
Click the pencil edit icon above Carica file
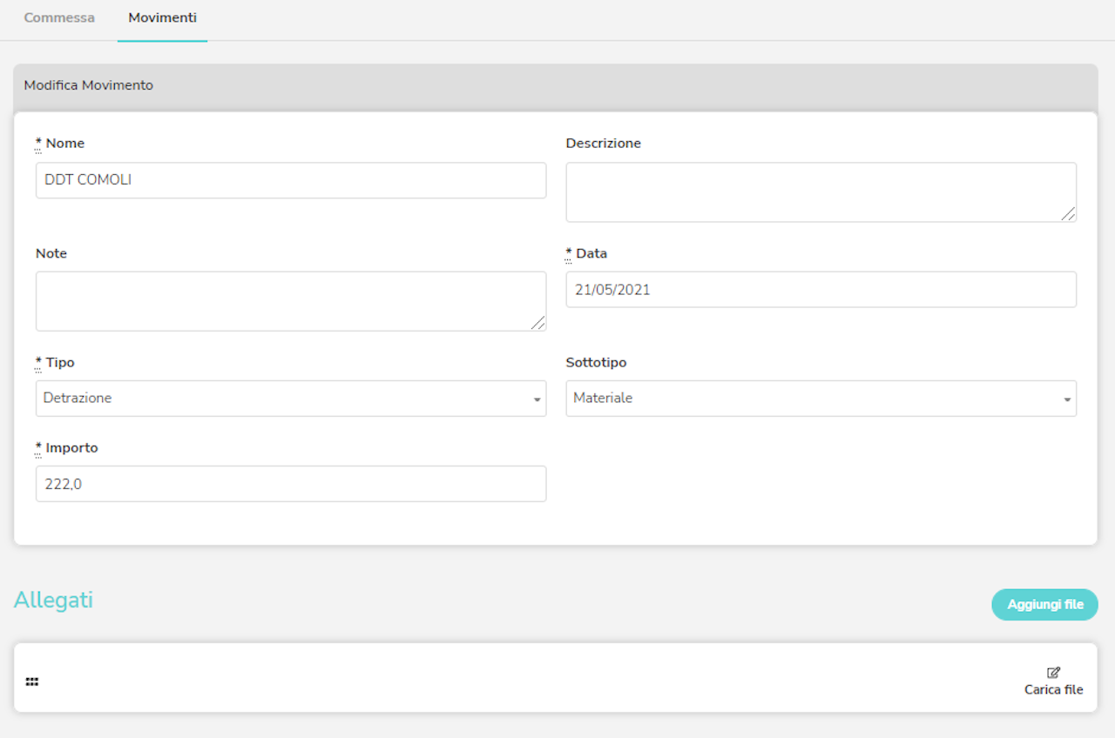point(1052,671)
